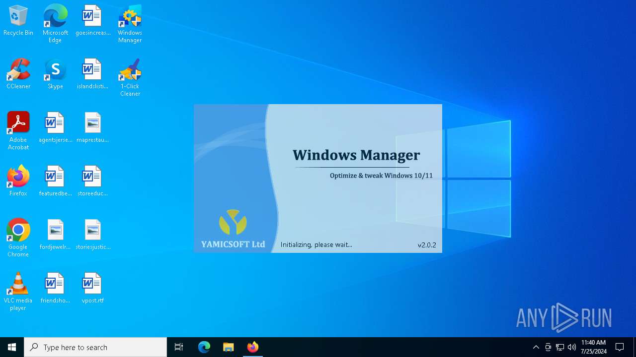Open the Skype desktop shortcut
The image size is (636, 357).
pos(55,74)
